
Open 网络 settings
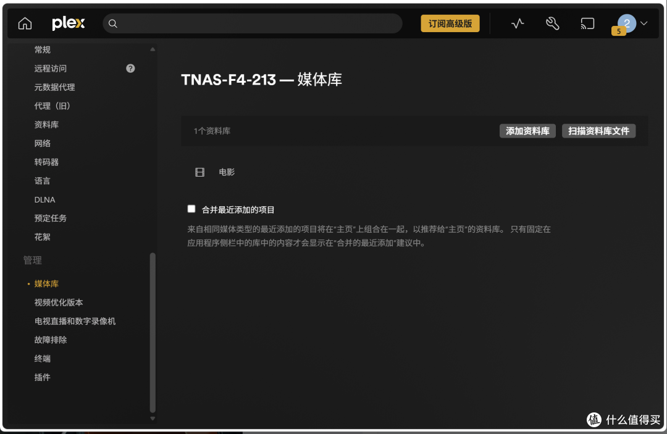click(43, 143)
